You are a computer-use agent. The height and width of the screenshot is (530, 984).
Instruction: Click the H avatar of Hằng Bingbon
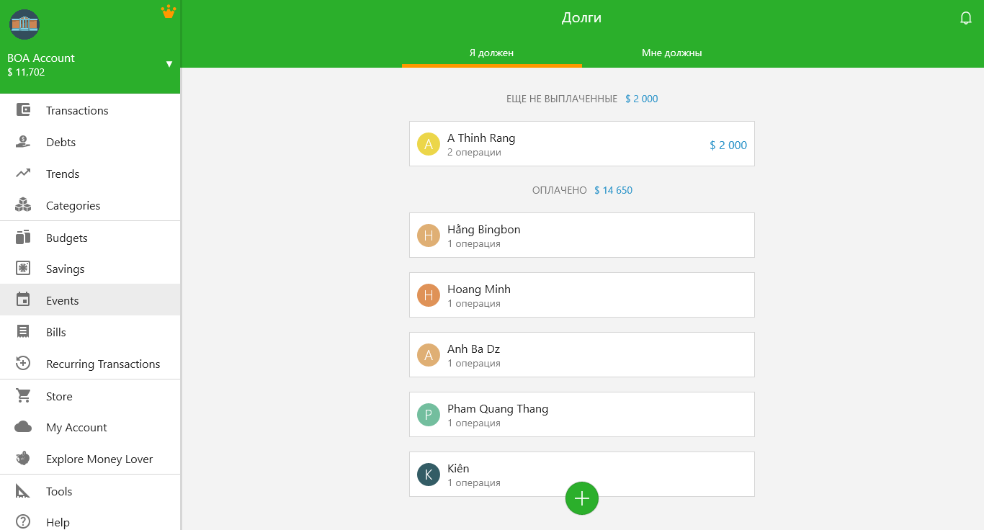429,235
